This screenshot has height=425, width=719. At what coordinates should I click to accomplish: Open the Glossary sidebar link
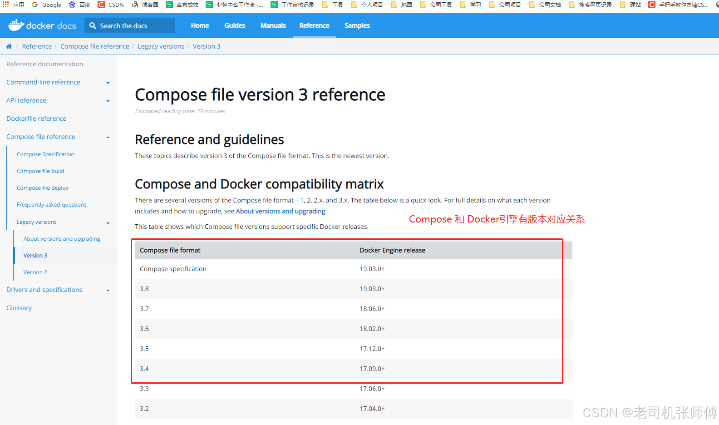pyautogui.click(x=19, y=308)
